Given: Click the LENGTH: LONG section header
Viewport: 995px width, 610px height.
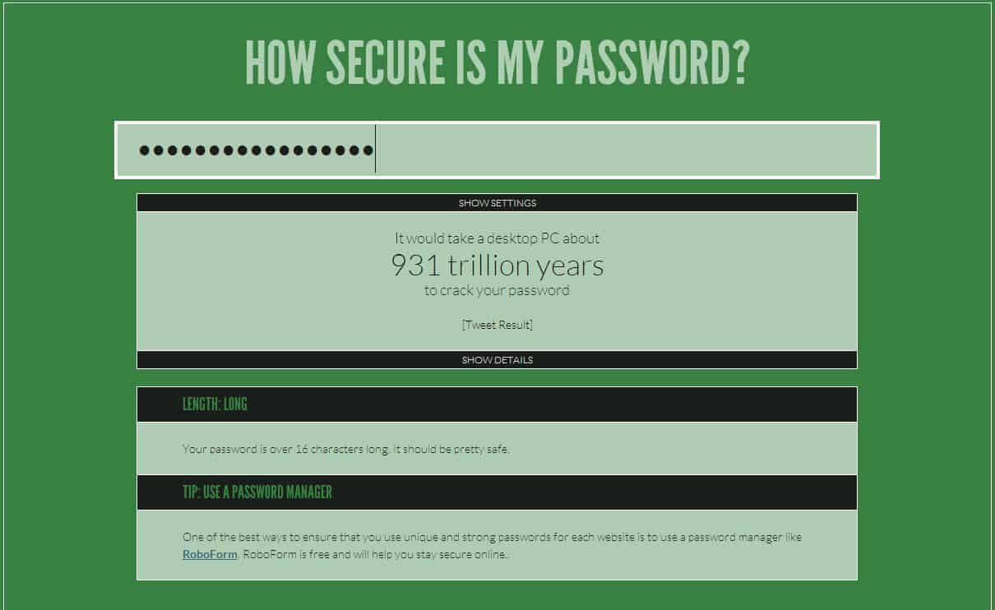Looking at the screenshot, I should point(215,404).
